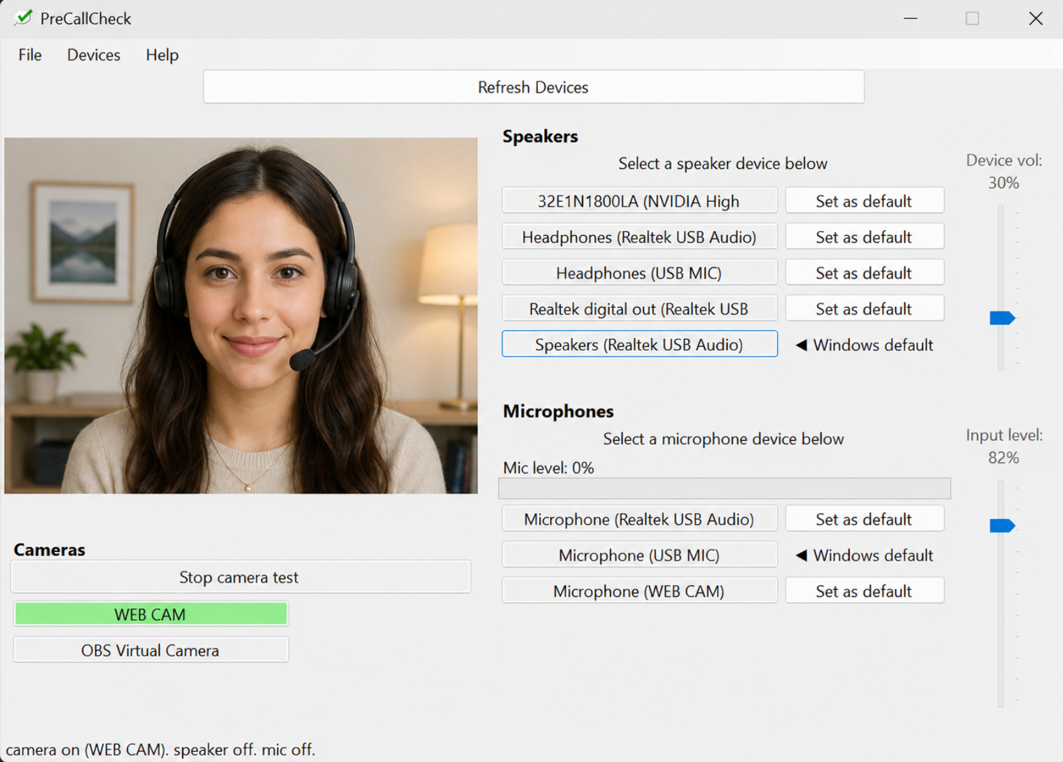Minimize the PreCallCheck window
Viewport: 1063px width, 762px height.
[x=911, y=19]
